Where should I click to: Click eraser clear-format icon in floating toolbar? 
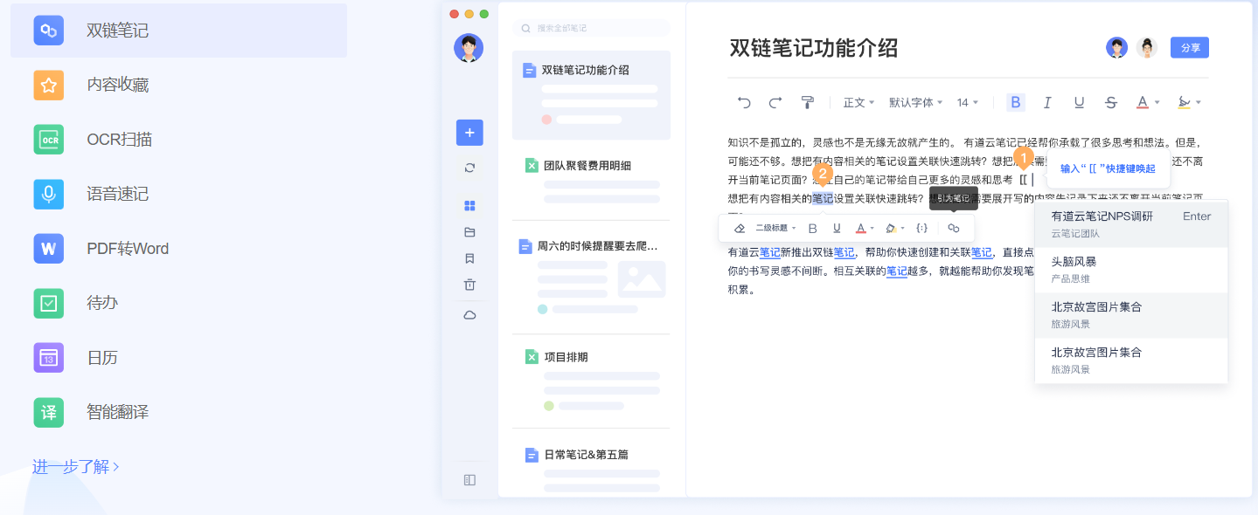pos(740,228)
